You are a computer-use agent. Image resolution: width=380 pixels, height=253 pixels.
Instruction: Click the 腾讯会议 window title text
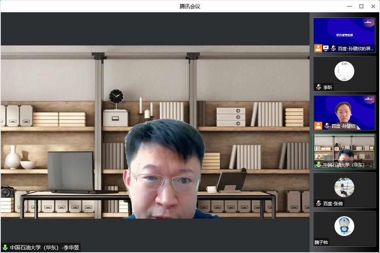190,6
